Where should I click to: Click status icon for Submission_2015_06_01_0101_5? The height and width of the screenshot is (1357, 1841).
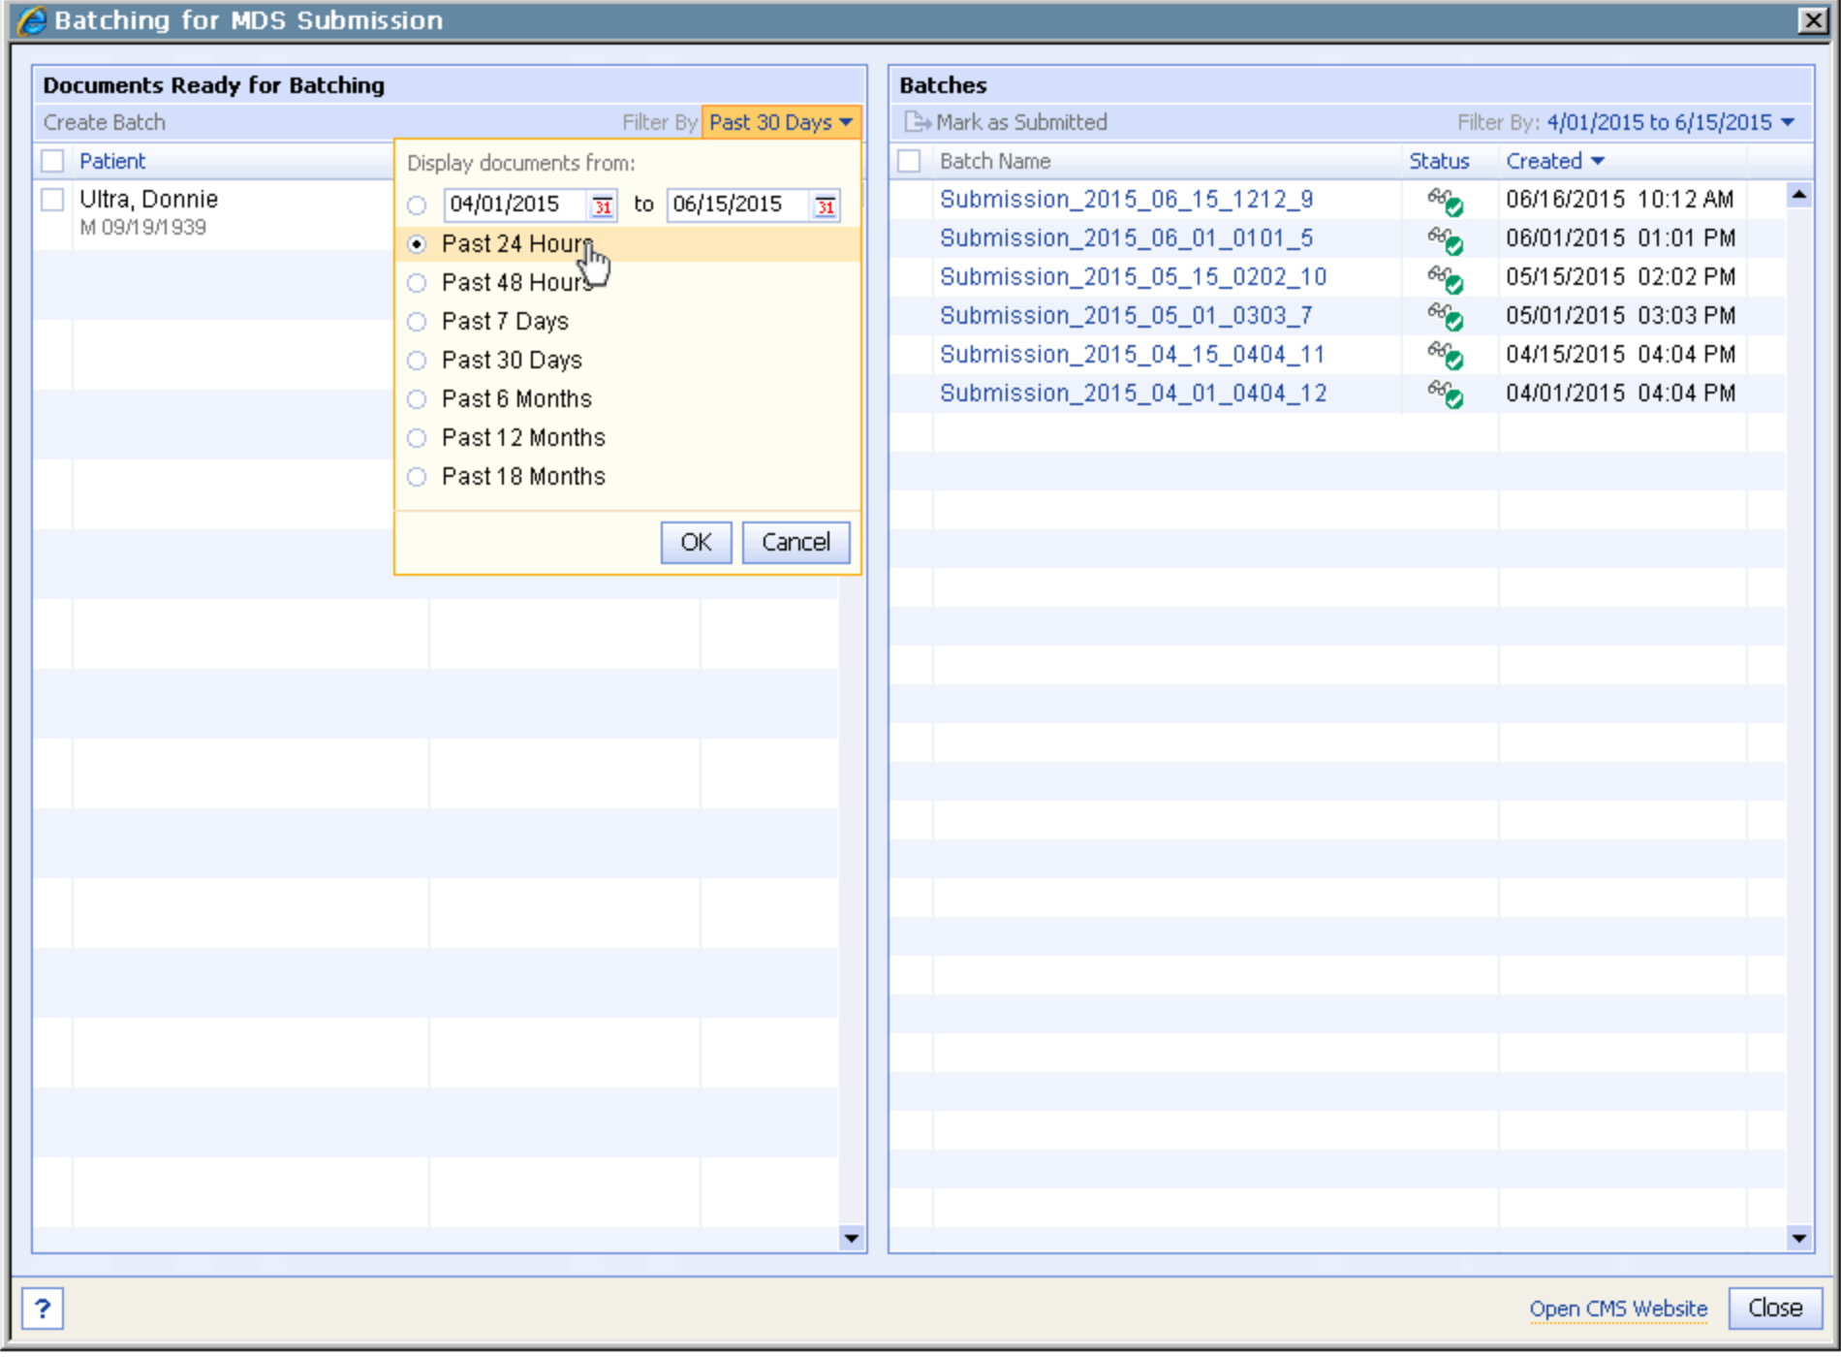point(1444,239)
